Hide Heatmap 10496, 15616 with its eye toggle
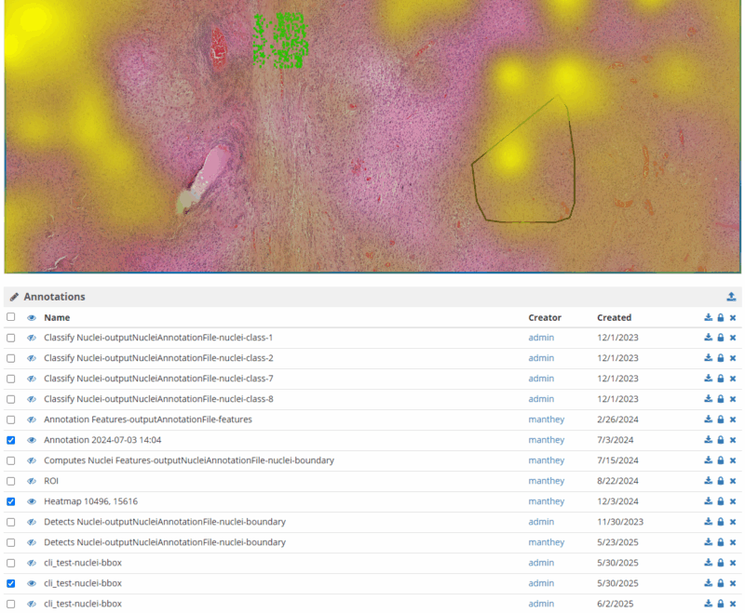745x613 pixels. (x=31, y=501)
